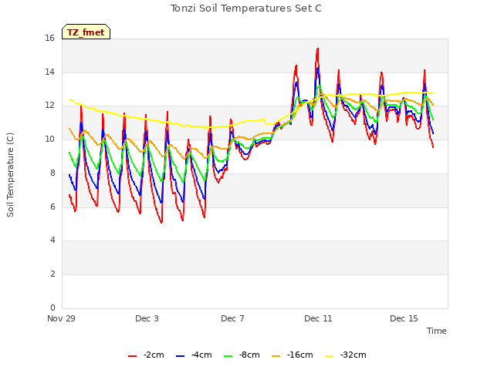Click the orange -16cm legend swatch
This screenshot has width=494, height=370.
click(x=276, y=356)
